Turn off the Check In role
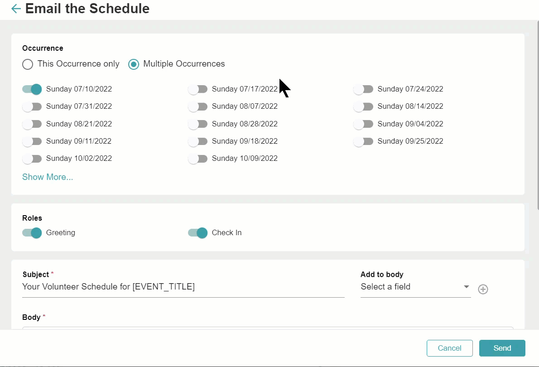Image resolution: width=539 pixels, height=367 pixels. pyautogui.click(x=197, y=232)
